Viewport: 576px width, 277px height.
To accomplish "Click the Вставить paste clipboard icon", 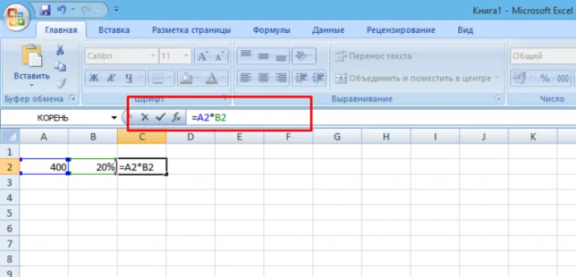I will 31,56.
